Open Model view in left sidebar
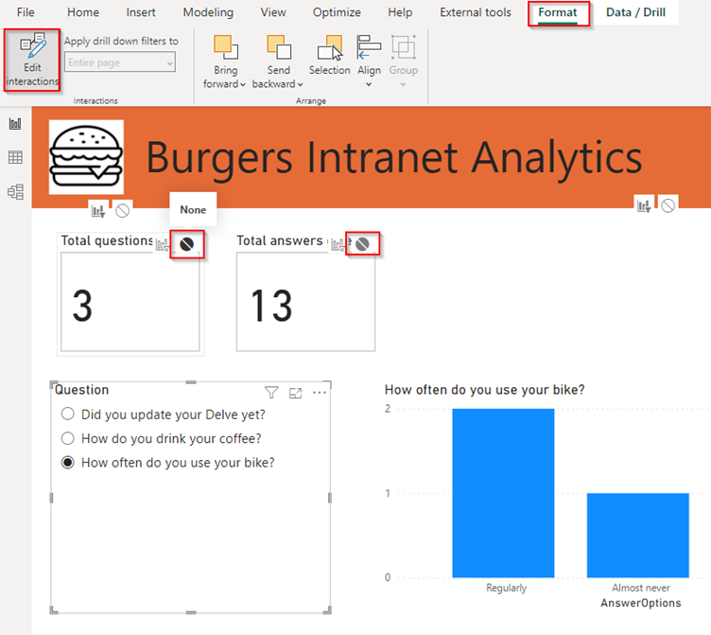This screenshot has height=635, width=711. click(15, 192)
